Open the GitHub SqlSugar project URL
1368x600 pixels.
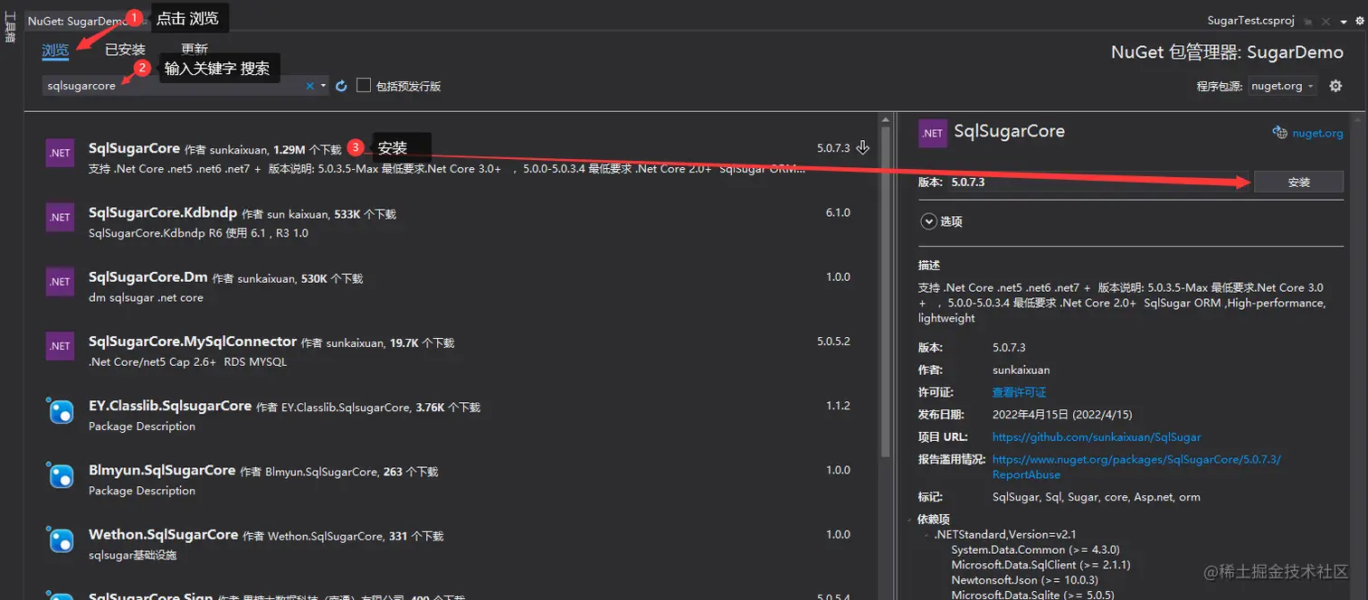coord(1097,436)
